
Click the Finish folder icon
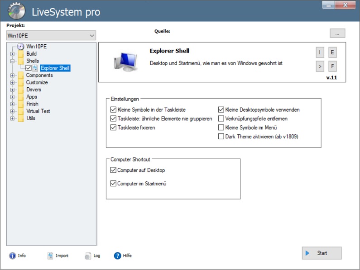(21, 104)
